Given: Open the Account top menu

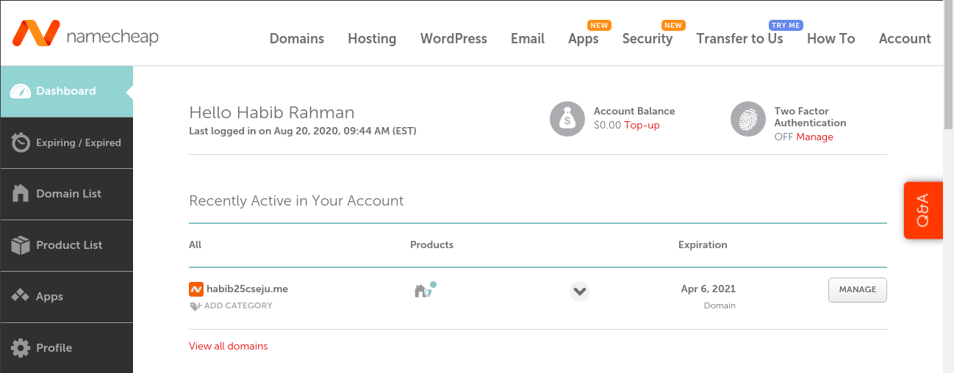Looking at the screenshot, I should pos(905,39).
